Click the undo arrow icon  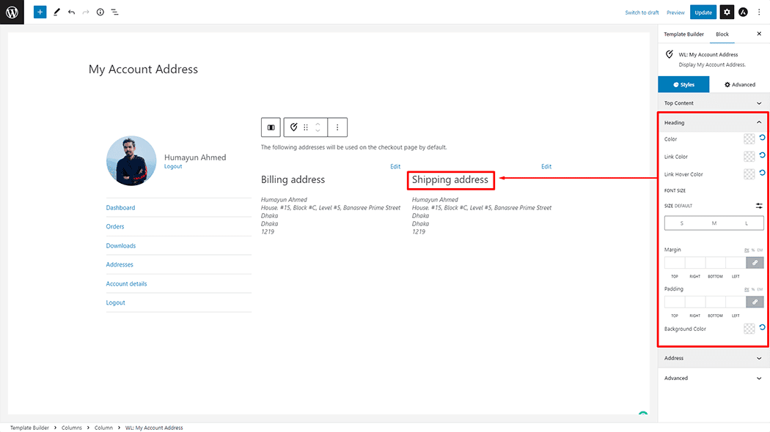pyautogui.click(x=71, y=12)
